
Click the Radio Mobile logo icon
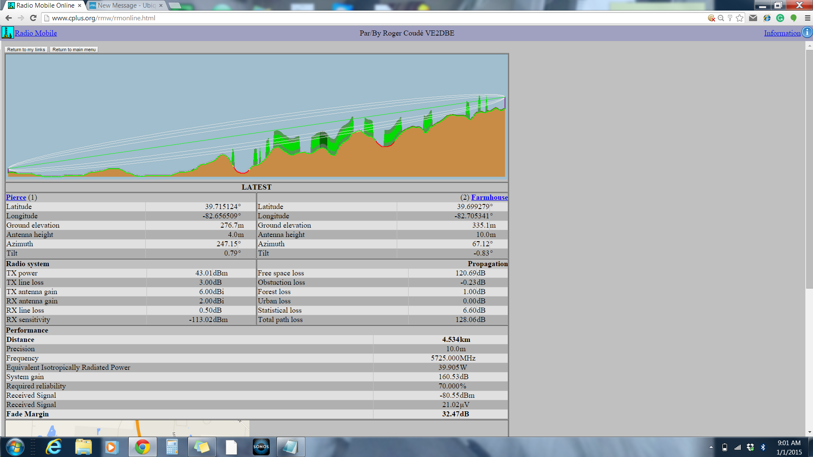[8, 33]
